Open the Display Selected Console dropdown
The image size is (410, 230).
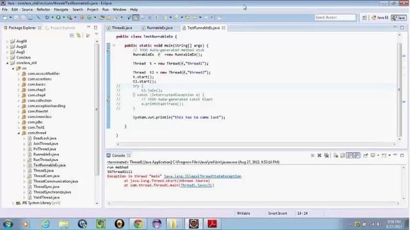pos(378,155)
